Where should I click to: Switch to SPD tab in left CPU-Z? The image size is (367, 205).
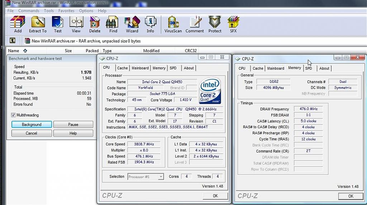point(173,68)
